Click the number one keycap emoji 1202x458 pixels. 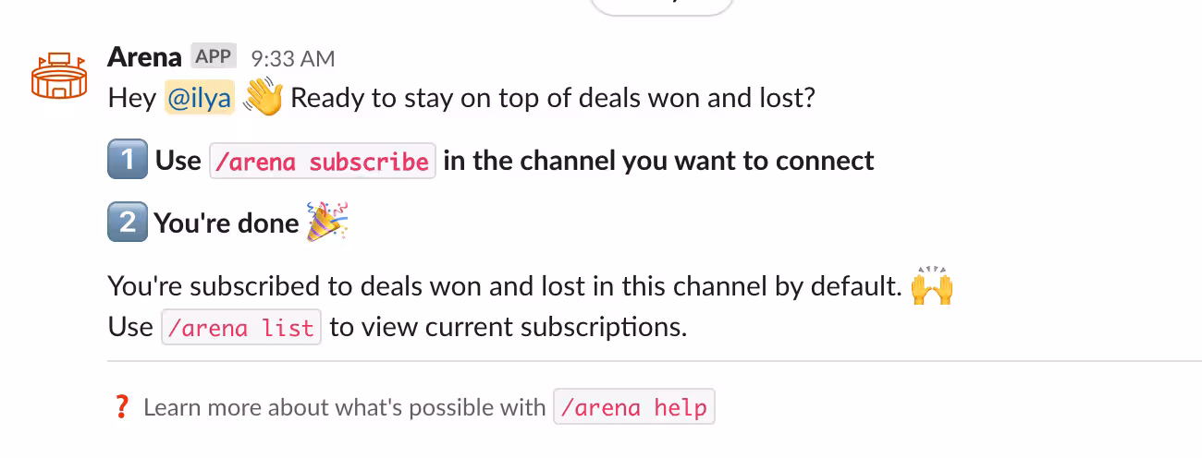coord(127,161)
